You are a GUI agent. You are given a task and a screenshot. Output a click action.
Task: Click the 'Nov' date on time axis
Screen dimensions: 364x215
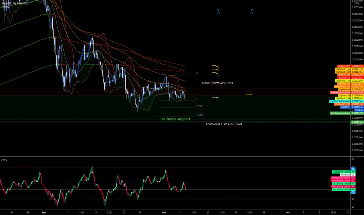(287, 212)
